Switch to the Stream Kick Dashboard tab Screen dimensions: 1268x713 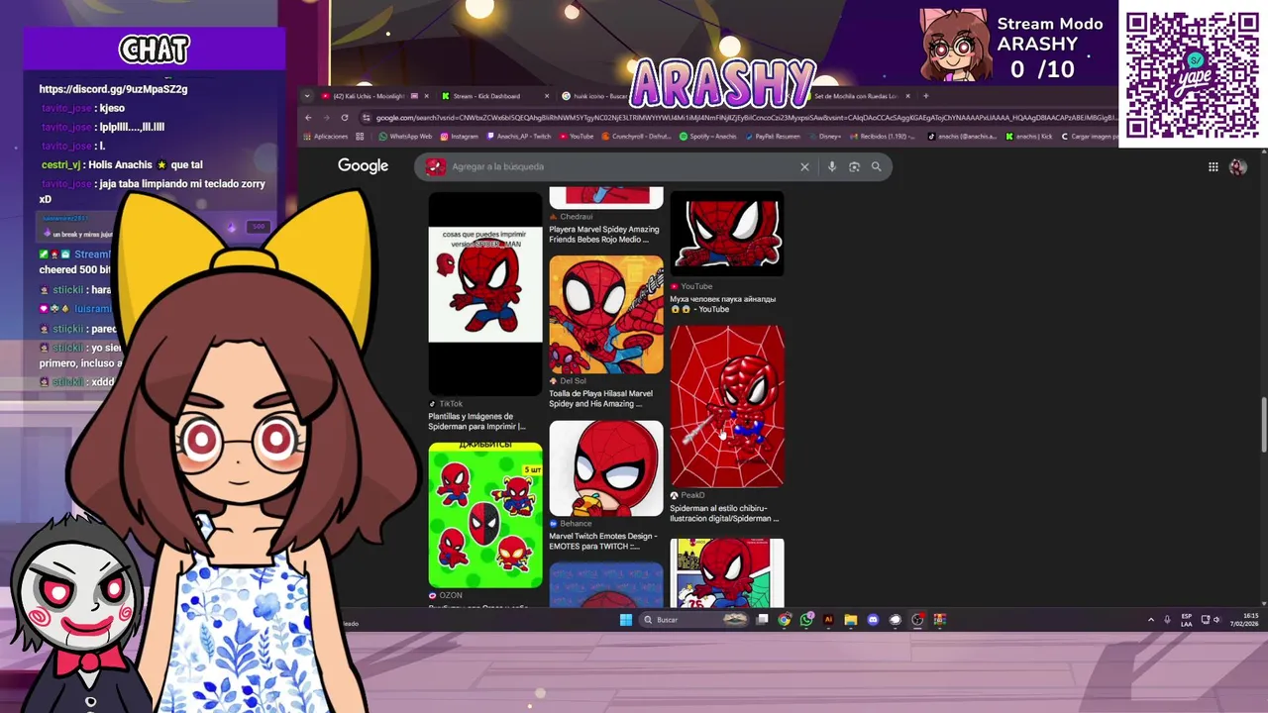(x=485, y=96)
